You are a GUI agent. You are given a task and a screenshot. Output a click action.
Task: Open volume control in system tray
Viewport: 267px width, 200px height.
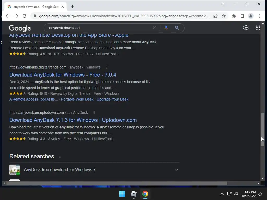tap(236, 194)
